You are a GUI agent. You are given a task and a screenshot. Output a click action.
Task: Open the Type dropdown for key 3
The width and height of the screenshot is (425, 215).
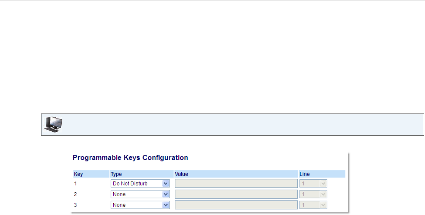pos(140,205)
